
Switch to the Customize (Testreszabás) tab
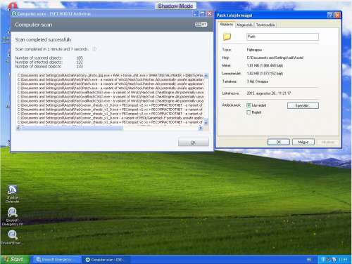pyautogui.click(x=265, y=25)
